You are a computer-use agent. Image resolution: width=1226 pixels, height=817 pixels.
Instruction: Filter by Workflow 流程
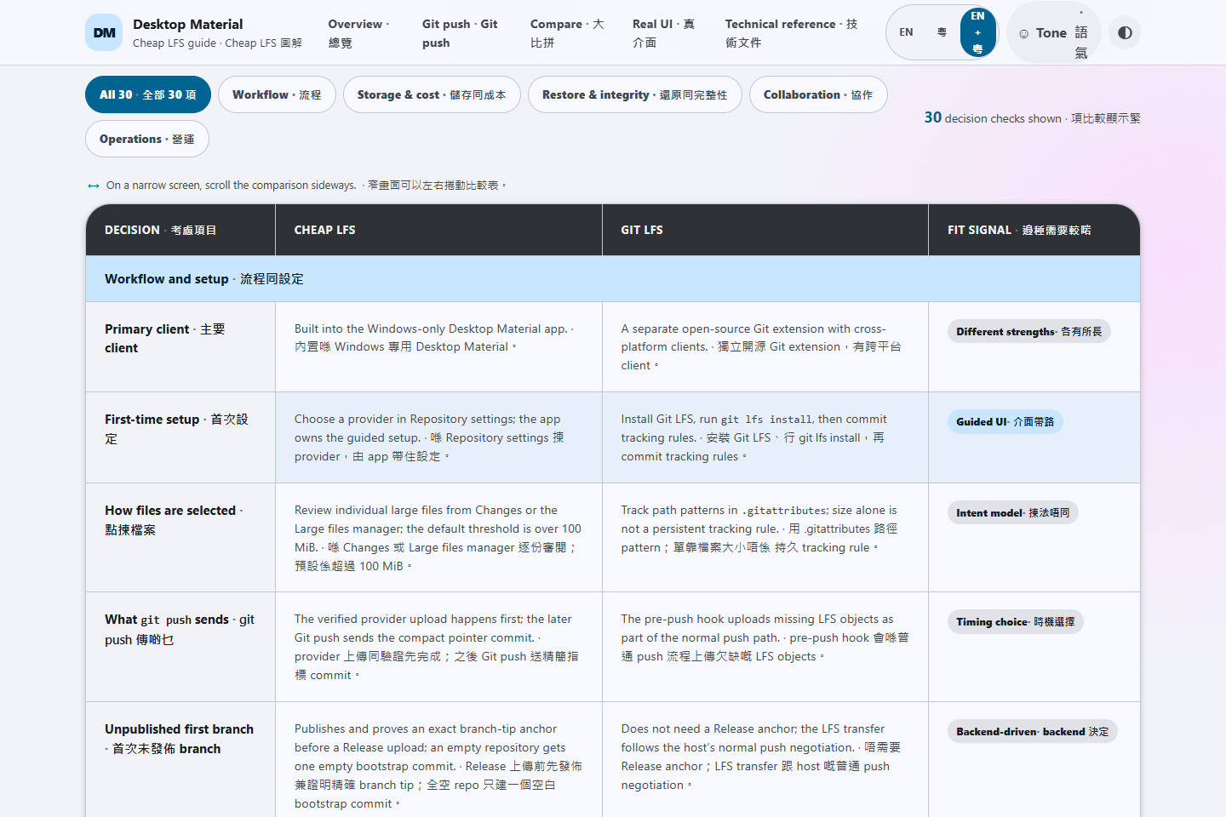coord(277,94)
